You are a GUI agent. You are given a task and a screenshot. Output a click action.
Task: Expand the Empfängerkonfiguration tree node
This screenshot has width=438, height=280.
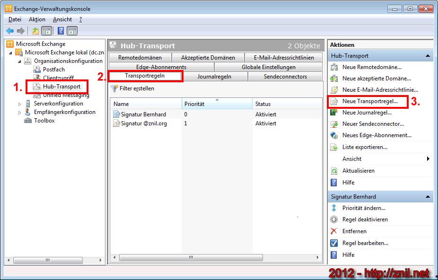tap(20, 112)
